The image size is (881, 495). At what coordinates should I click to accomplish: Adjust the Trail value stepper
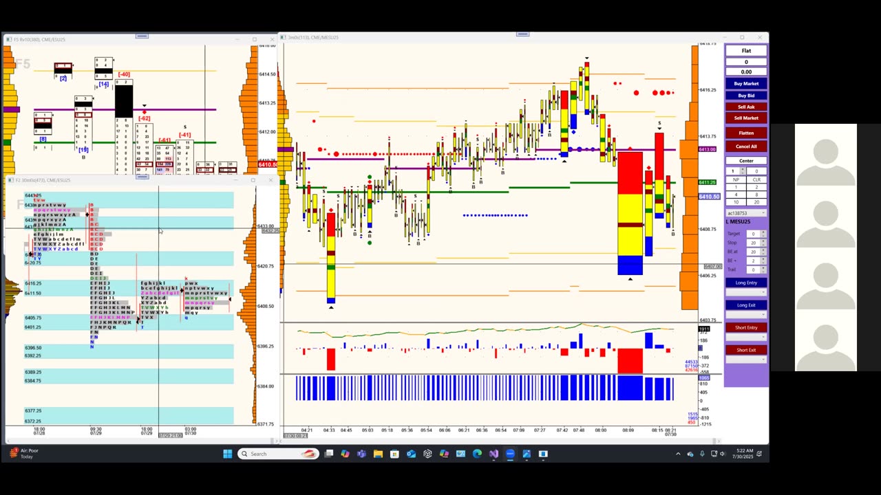coord(763,269)
